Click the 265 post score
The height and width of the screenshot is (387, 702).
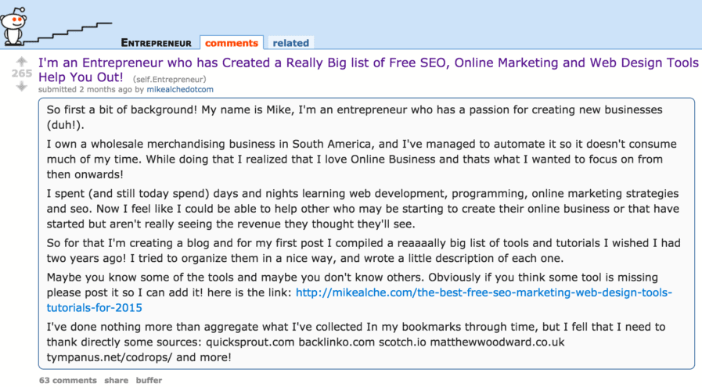tap(21, 73)
